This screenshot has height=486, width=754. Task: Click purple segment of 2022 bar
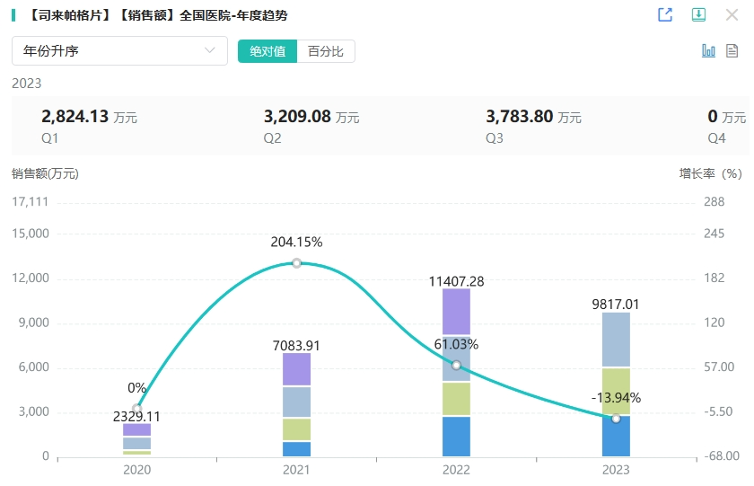pyautogui.click(x=456, y=312)
